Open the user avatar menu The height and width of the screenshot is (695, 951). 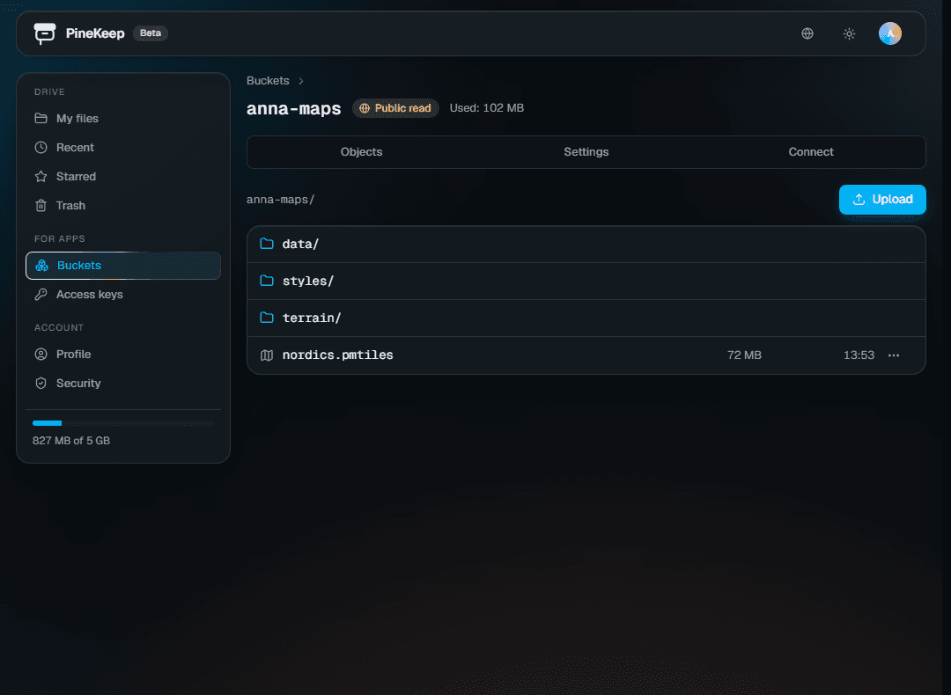[889, 33]
